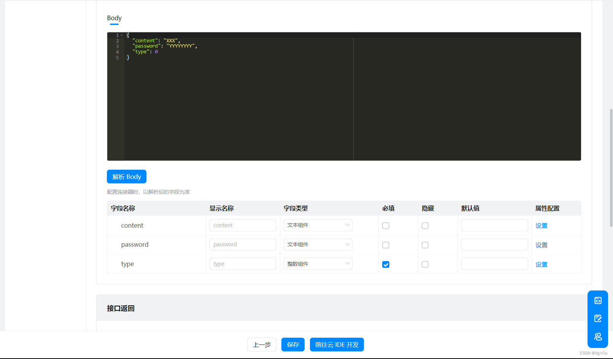The height and width of the screenshot is (359, 613).
Task: Open 整数组件 dropdown for type row
Action: [318, 264]
